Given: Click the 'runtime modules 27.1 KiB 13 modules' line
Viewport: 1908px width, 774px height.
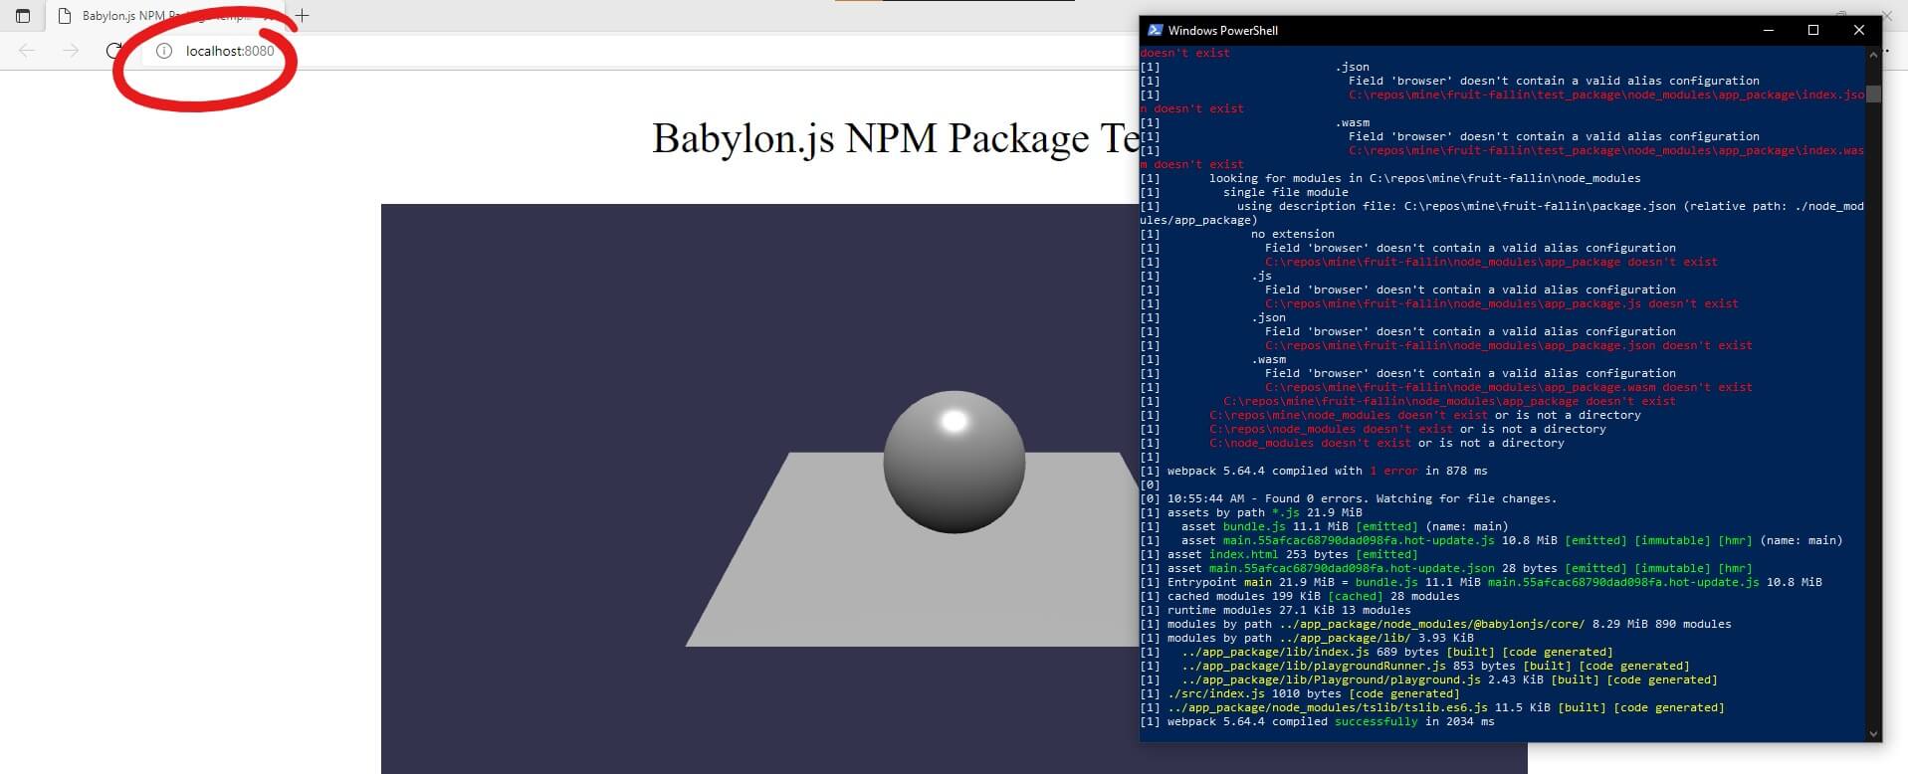Looking at the screenshot, I should click(x=1275, y=610).
